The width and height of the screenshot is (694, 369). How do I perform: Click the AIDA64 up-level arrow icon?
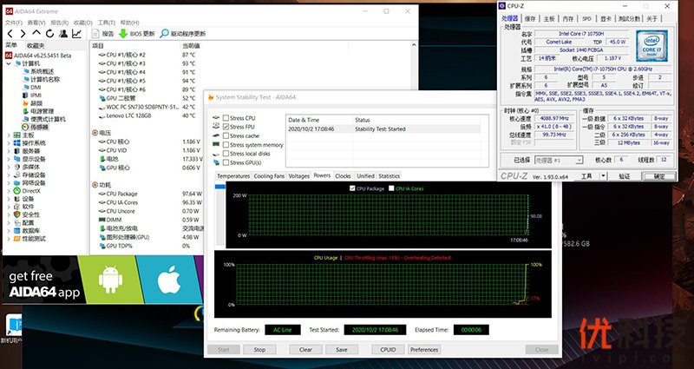pyautogui.click(x=36, y=34)
